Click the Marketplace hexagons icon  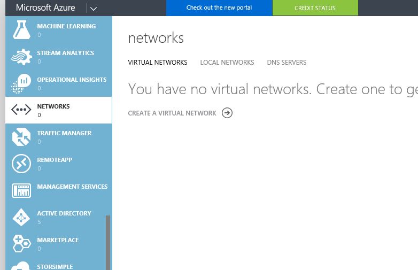[21, 244]
